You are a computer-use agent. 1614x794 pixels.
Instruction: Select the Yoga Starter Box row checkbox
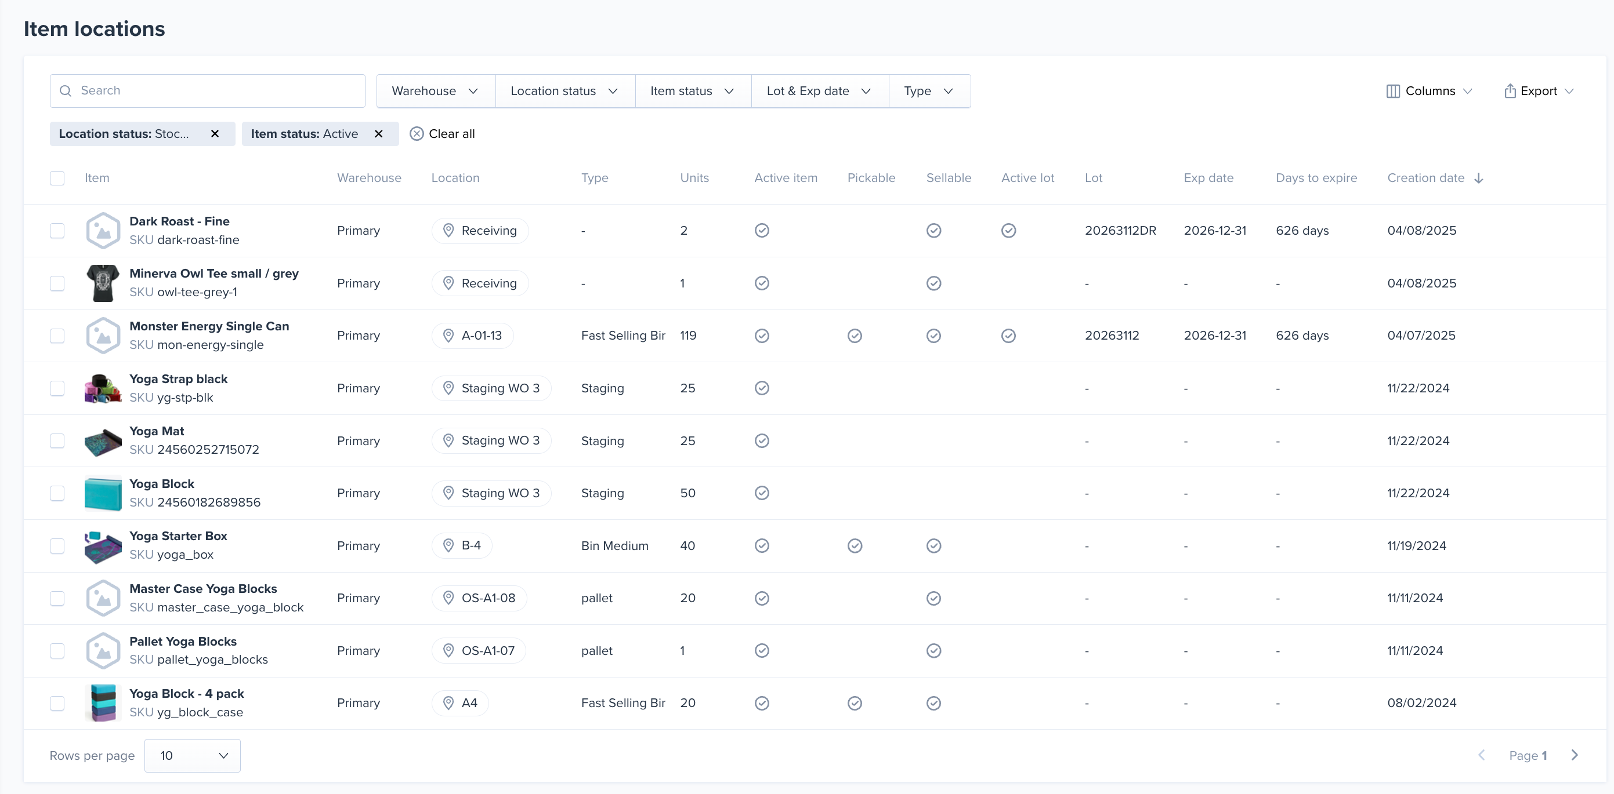(57, 546)
